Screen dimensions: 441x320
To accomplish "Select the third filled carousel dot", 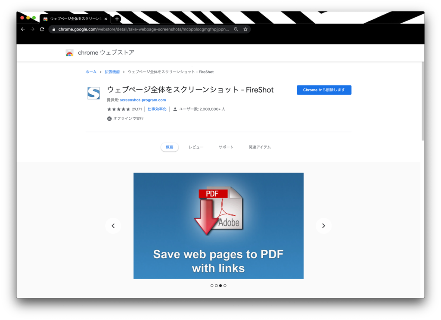I will pos(220,286).
